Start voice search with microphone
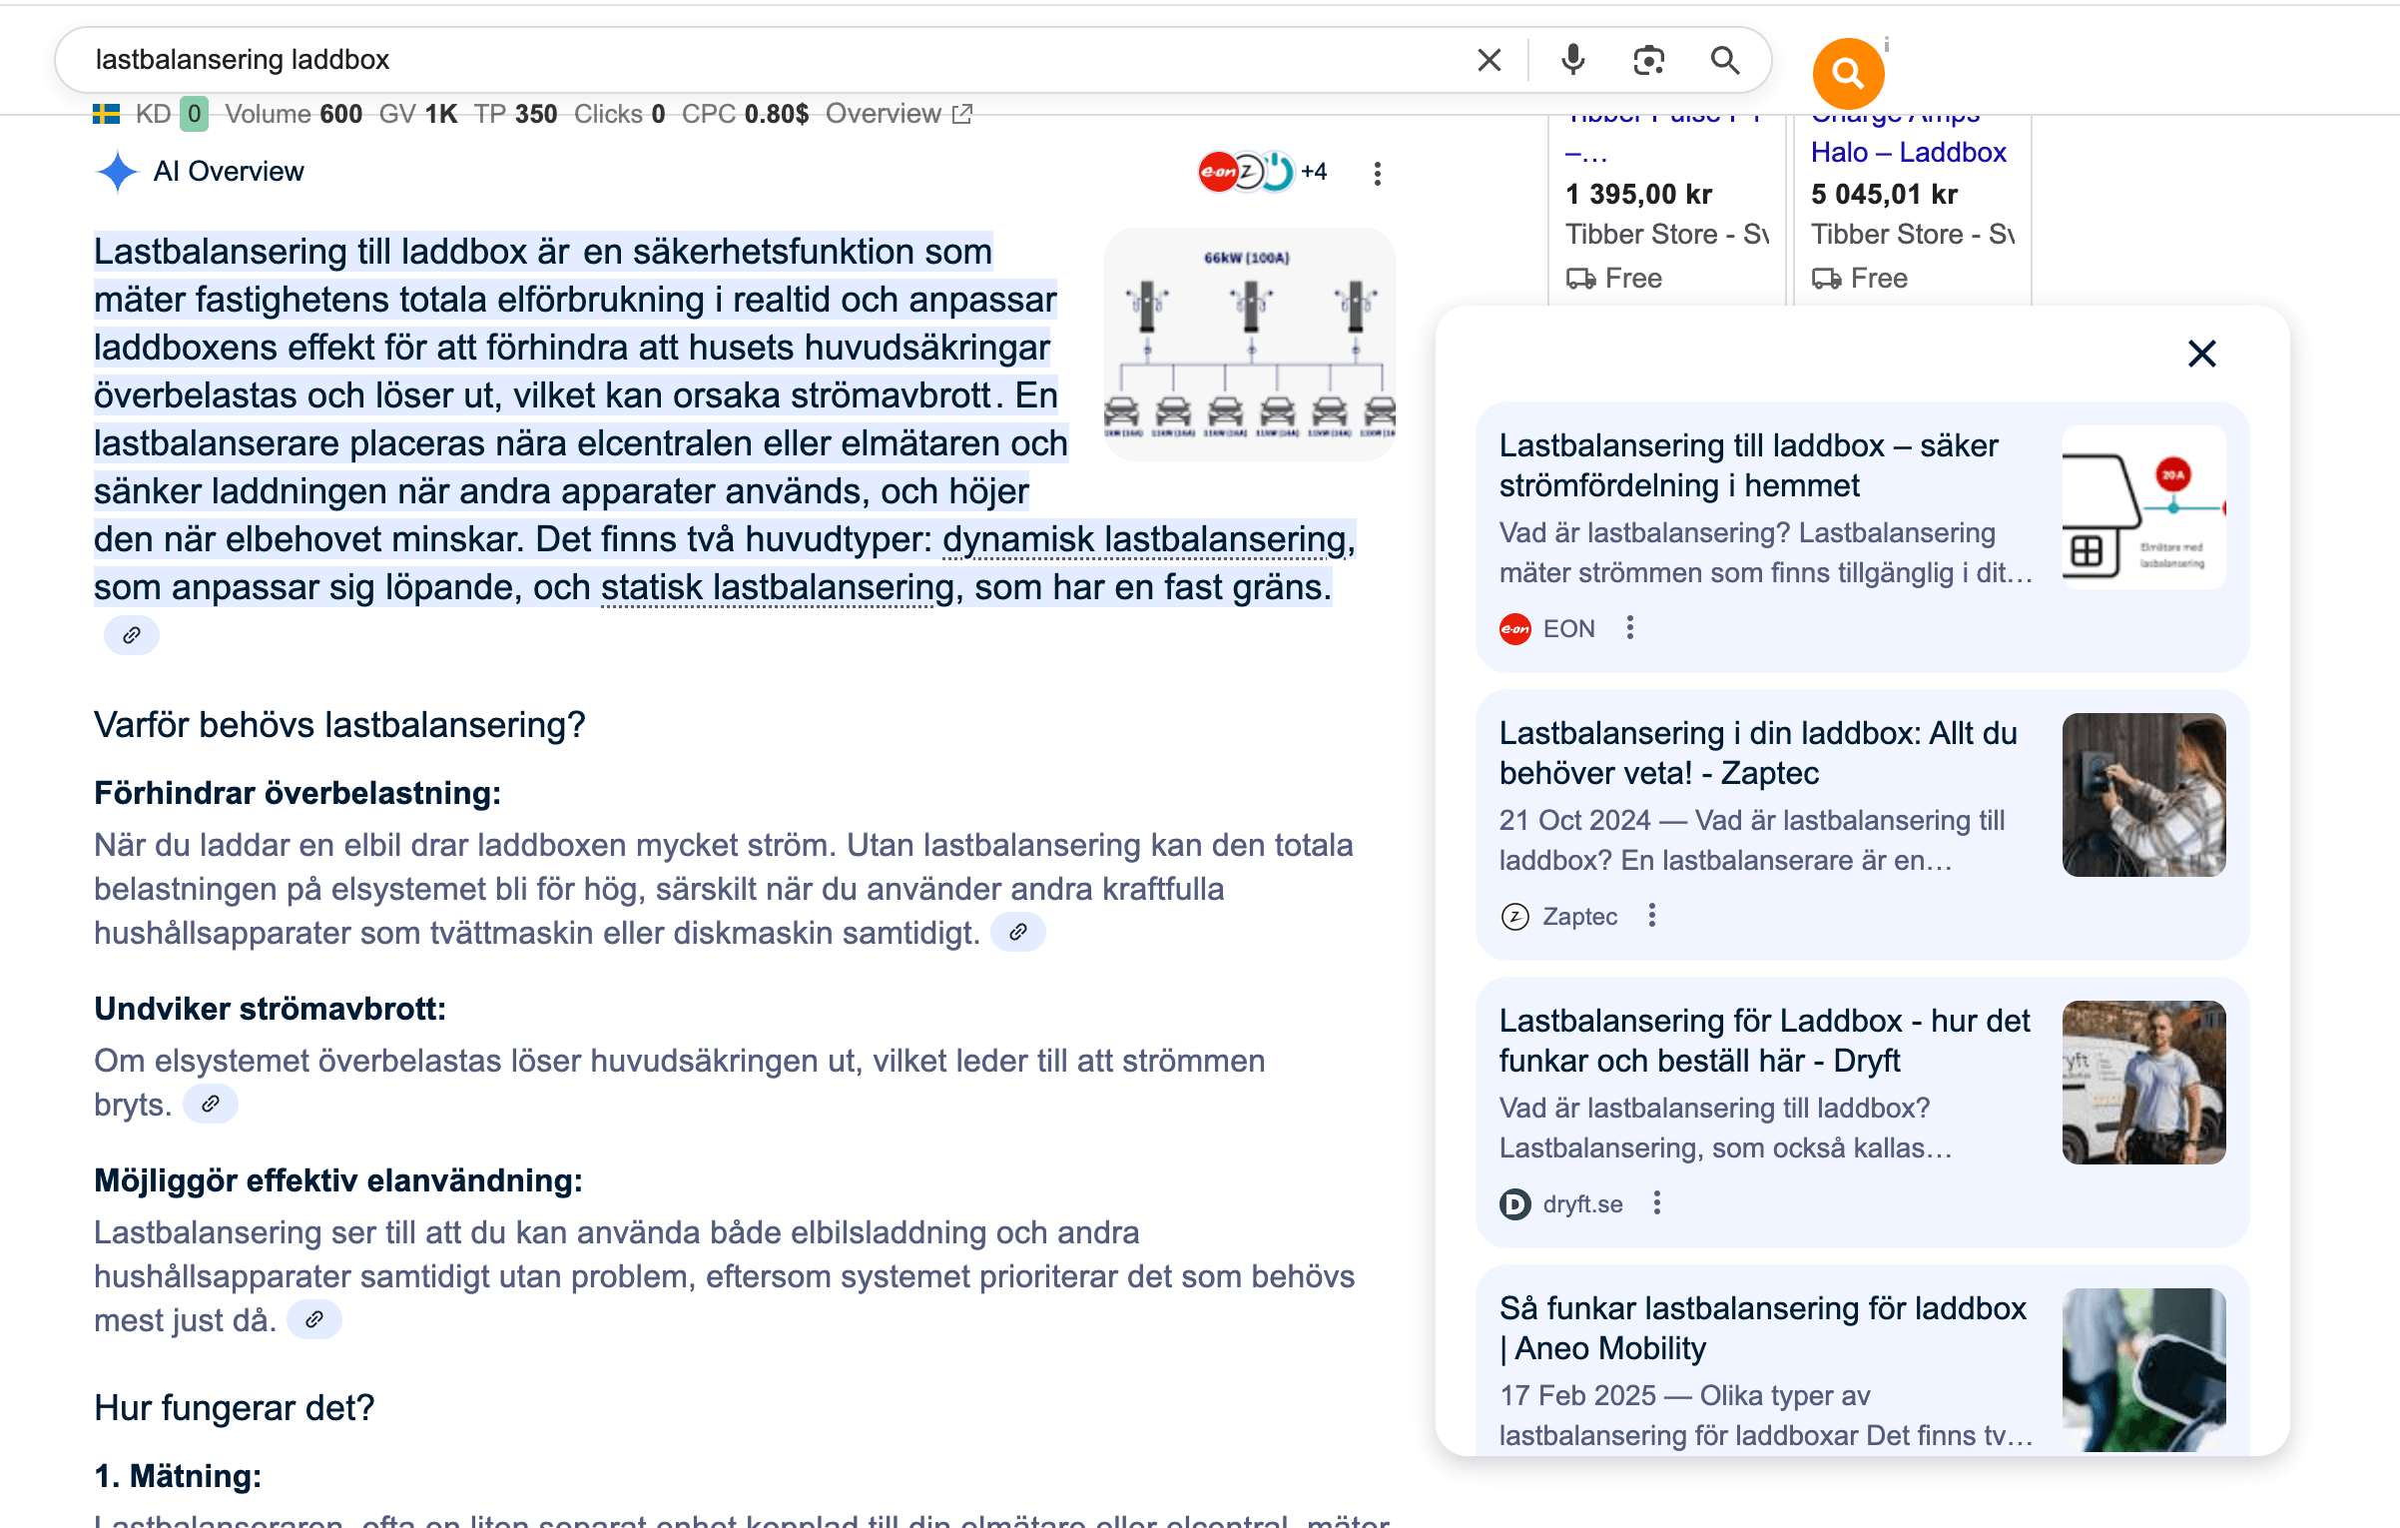The width and height of the screenshot is (2400, 1528). click(1573, 60)
